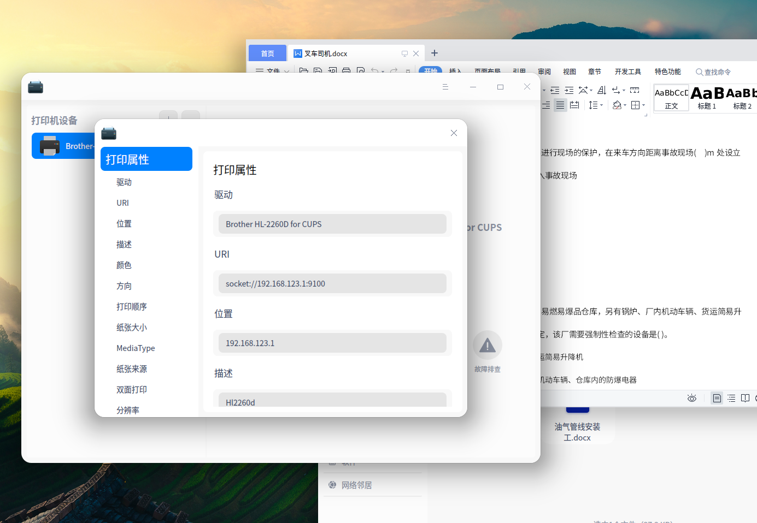Open 双面打印 settings in the sidebar
The width and height of the screenshot is (757, 523).
[131, 389]
